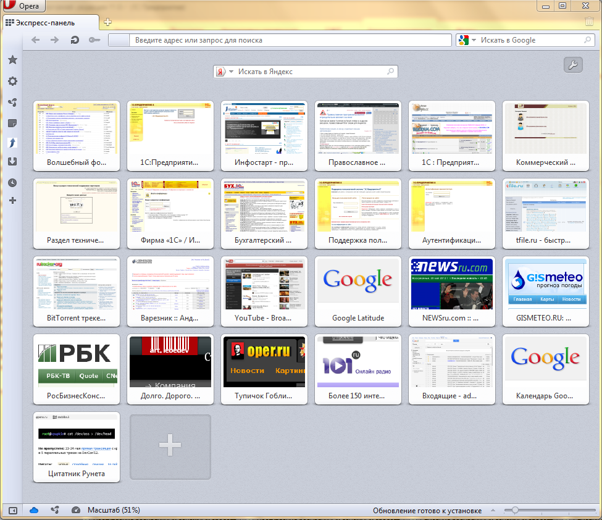Click Обновление готово к установке notification
This screenshot has width=602, height=520.
tap(427, 510)
